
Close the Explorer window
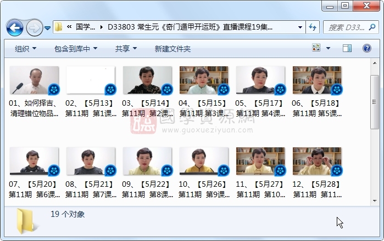point(366,6)
